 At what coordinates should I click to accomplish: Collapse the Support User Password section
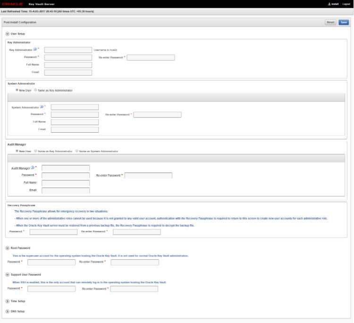7,274
